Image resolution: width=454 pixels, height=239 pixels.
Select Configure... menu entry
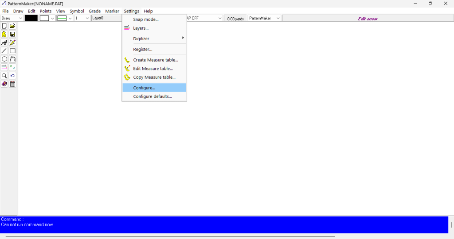(x=154, y=88)
